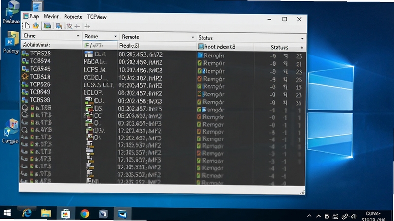Toggle the small box beside s.TSB
Image resolution: width=394 pixels, height=221 pixels.
[x=32, y=108]
